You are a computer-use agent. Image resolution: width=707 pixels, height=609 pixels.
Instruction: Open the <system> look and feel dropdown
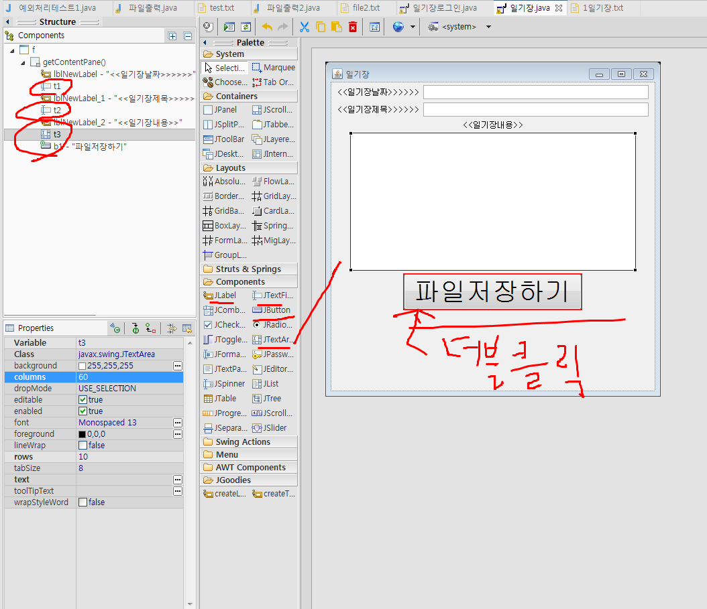point(488,27)
